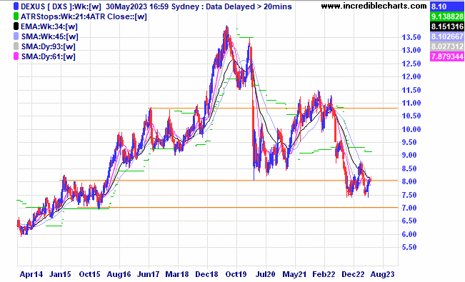Click the Dec18 date axis label
The height and width of the screenshot is (282, 465).
pos(206,274)
